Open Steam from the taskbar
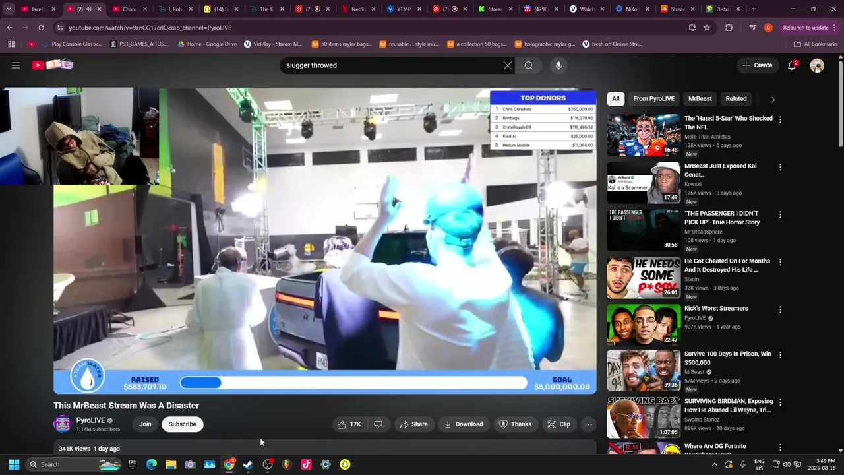 coord(248,464)
